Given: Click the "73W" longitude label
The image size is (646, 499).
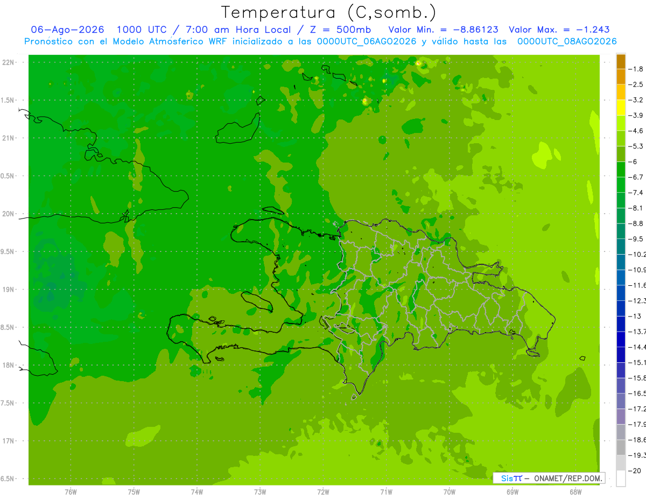Looking at the screenshot, I should [260, 492].
